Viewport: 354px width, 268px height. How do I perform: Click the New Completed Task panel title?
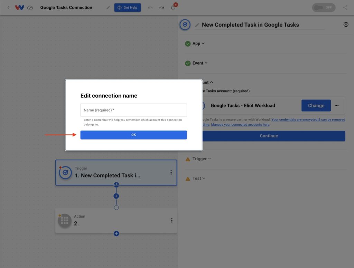(250, 25)
